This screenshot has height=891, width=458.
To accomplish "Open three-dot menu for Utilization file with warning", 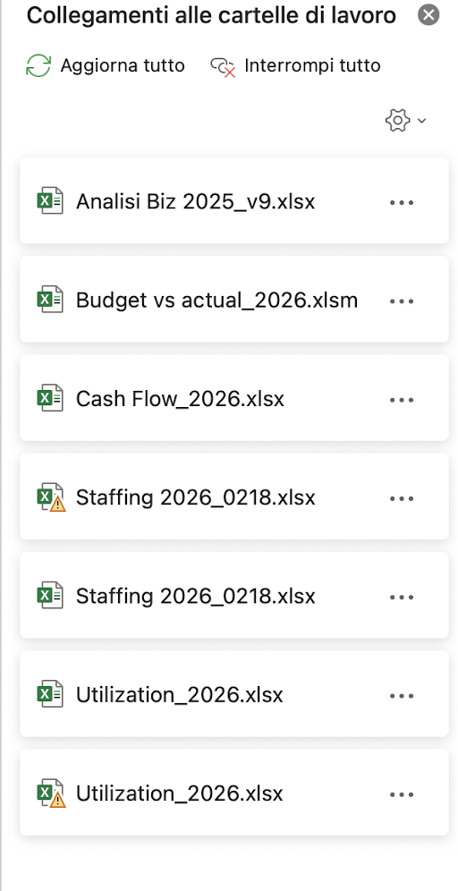I will [402, 794].
